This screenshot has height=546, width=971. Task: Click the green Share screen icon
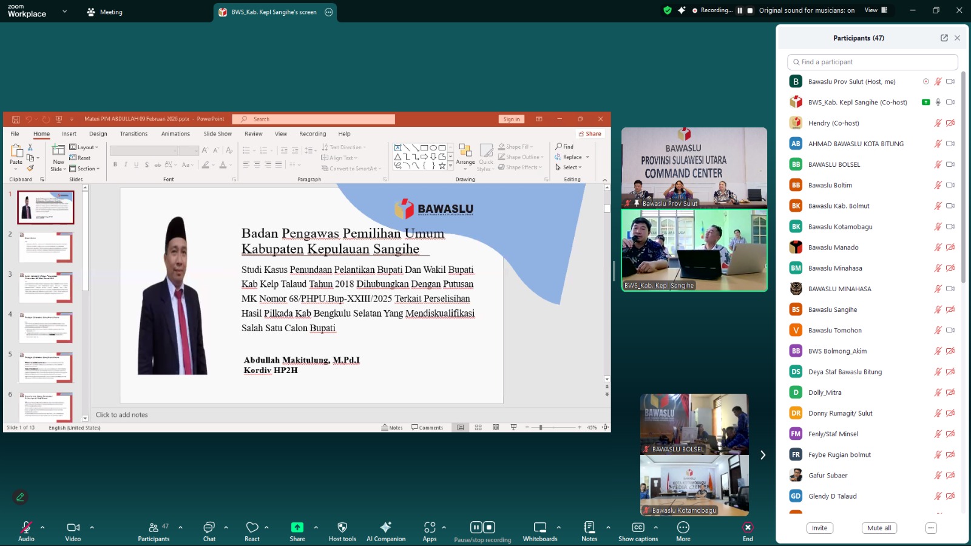(297, 527)
